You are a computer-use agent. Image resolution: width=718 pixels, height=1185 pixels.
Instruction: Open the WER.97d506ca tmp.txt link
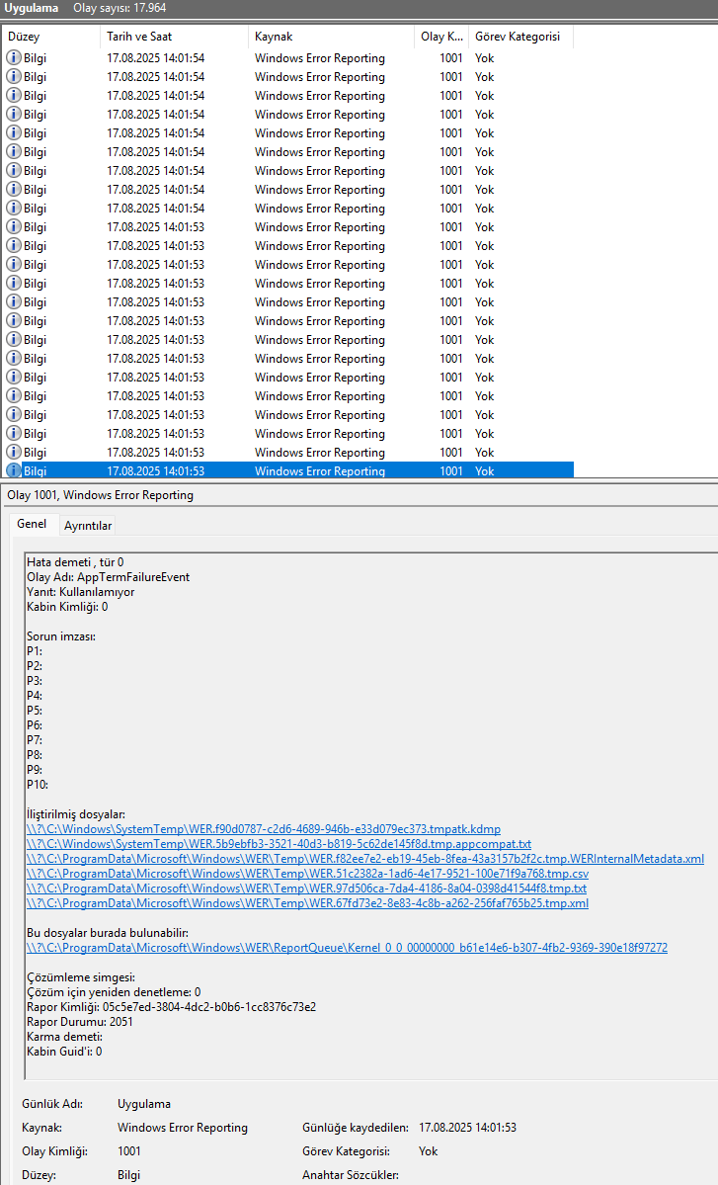(306, 888)
